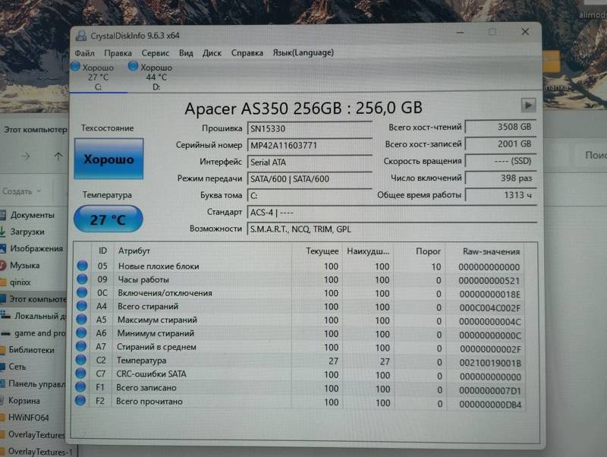
Task: Open the Сервис menu
Action: tap(156, 53)
